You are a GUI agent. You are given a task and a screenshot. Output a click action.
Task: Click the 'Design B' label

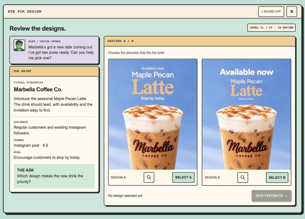pyautogui.click(x=212, y=177)
